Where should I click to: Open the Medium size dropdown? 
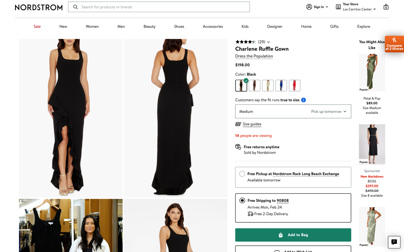pos(293,111)
